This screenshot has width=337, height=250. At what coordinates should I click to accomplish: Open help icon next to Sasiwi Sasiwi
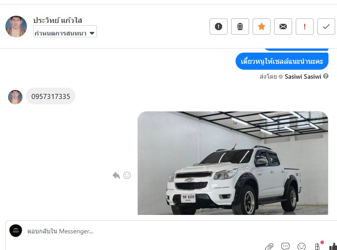[x=326, y=76]
